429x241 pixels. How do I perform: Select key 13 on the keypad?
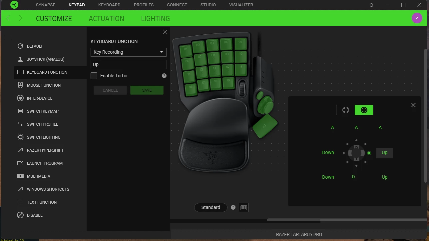(x=215, y=70)
